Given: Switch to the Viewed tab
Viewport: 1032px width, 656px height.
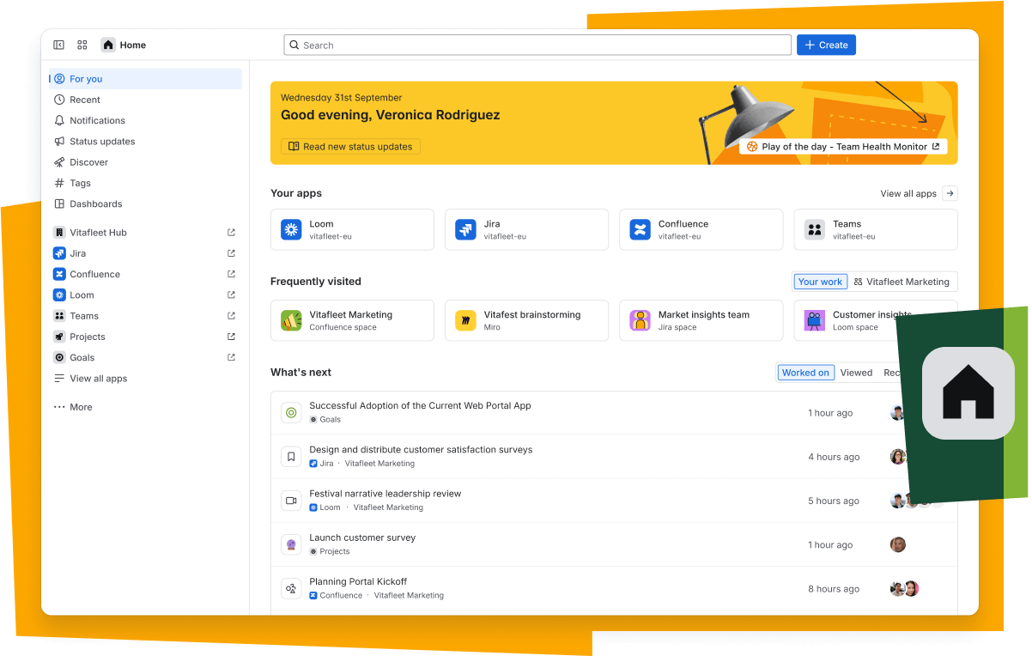Looking at the screenshot, I should click(x=856, y=373).
